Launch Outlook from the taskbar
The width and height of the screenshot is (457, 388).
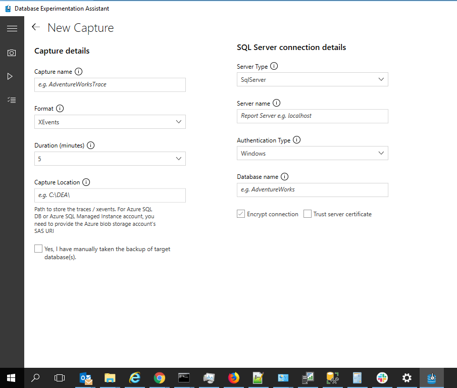[x=86, y=378]
